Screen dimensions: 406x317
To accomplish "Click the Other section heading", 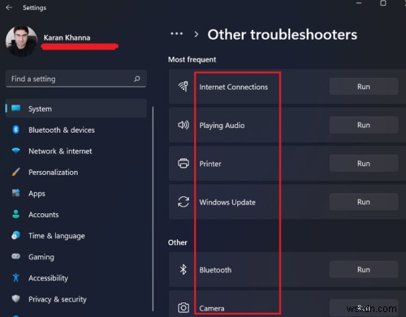I will tap(178, 242).
